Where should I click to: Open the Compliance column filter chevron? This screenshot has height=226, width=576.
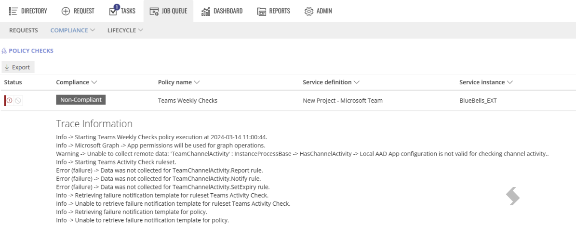click(94, 82)
